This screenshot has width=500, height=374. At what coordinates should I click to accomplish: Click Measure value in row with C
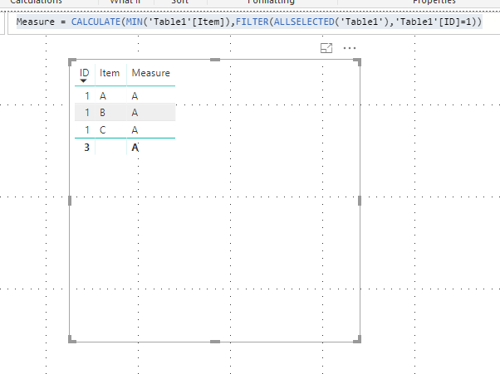click(135, 130)
